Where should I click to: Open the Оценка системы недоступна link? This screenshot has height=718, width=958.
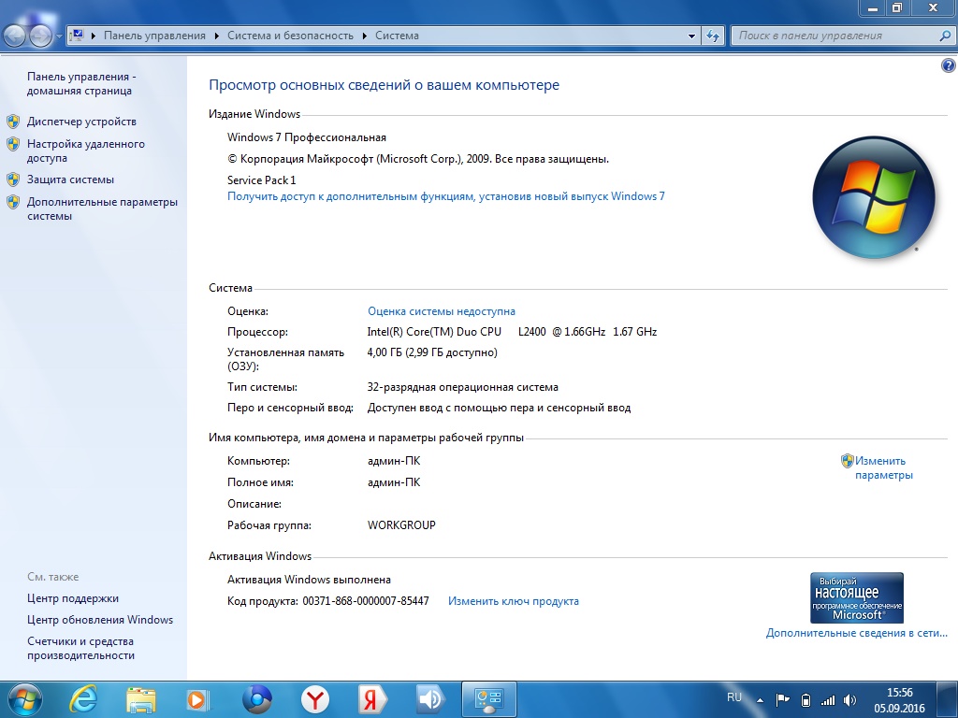coord(442,311)
